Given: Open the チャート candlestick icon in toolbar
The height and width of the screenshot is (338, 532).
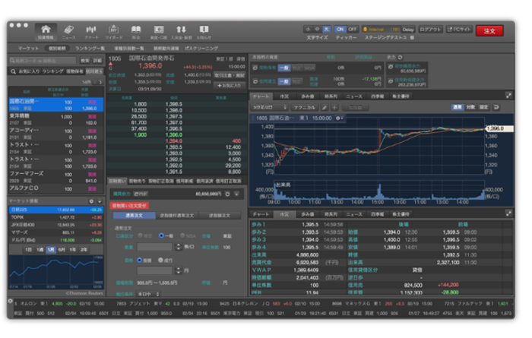Looking at the screenshot, I should click(x=91, y=32).
